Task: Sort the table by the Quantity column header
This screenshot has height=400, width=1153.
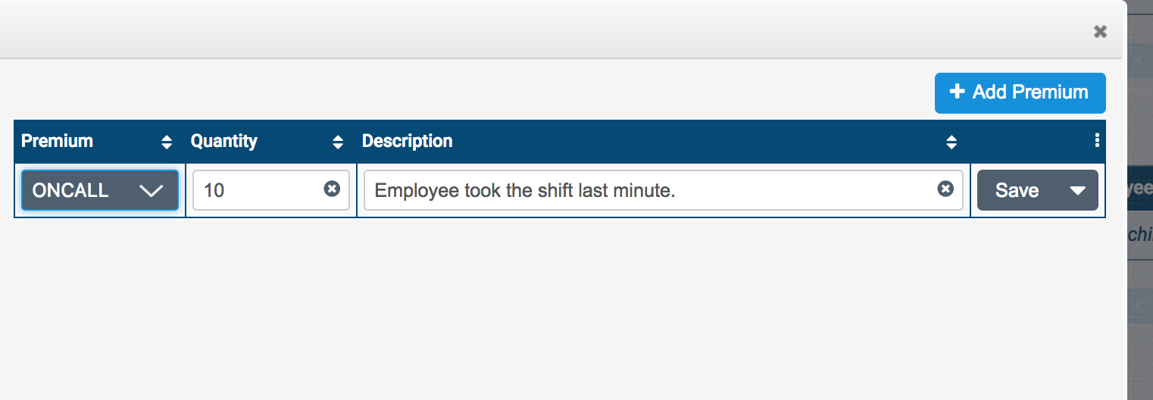Action: point(224,141)
